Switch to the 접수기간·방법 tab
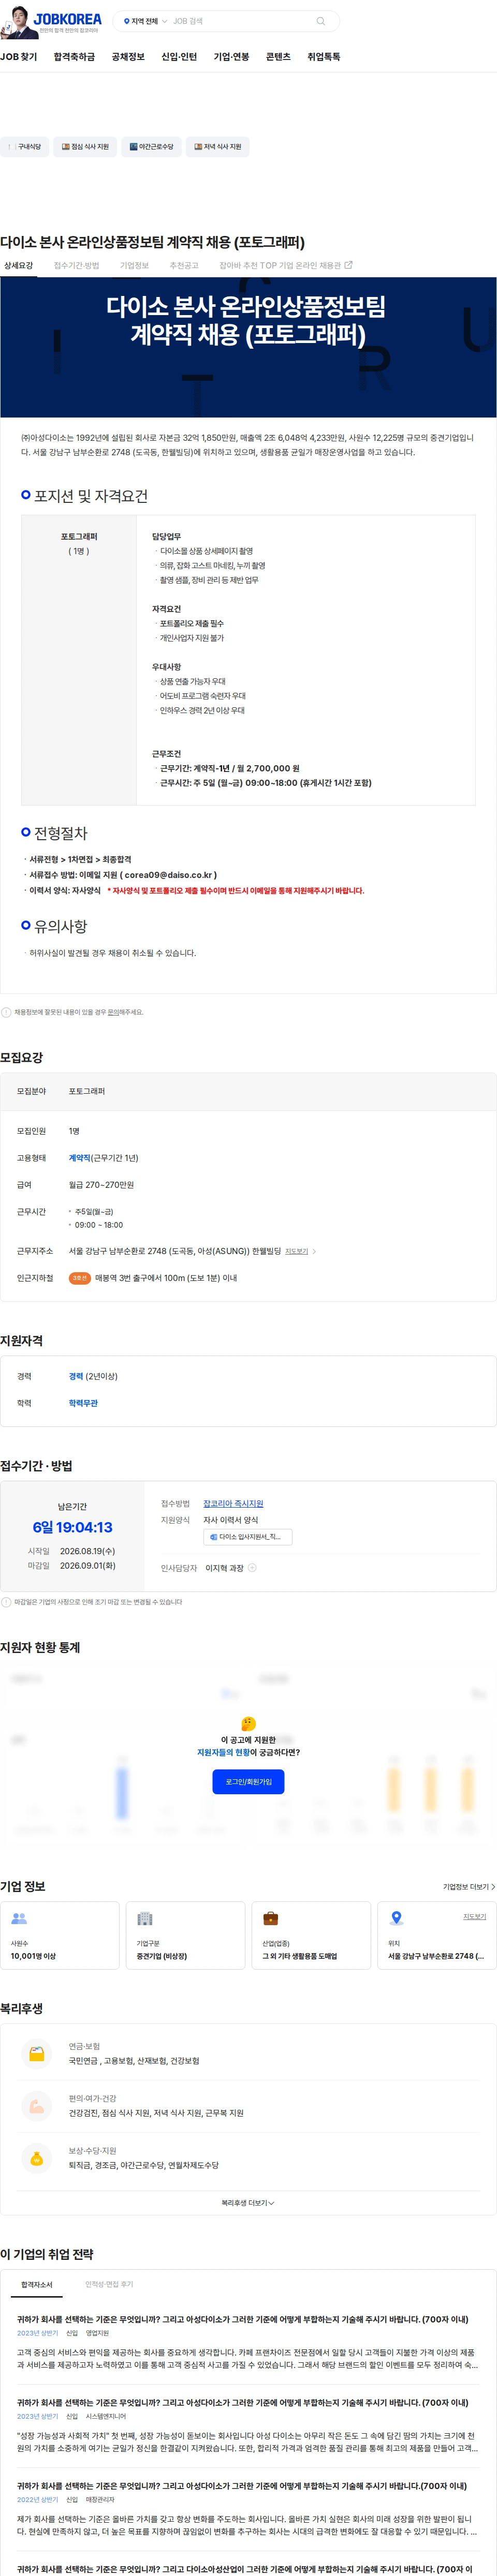Viewport: 497px width, 2576px height. click(76, 266)
